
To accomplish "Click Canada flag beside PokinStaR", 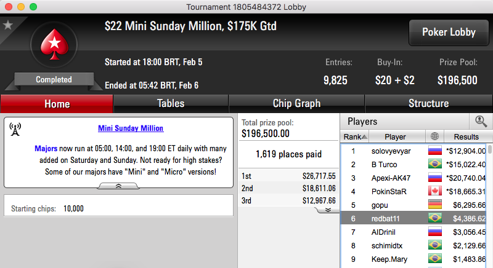I will pos(435,191).
